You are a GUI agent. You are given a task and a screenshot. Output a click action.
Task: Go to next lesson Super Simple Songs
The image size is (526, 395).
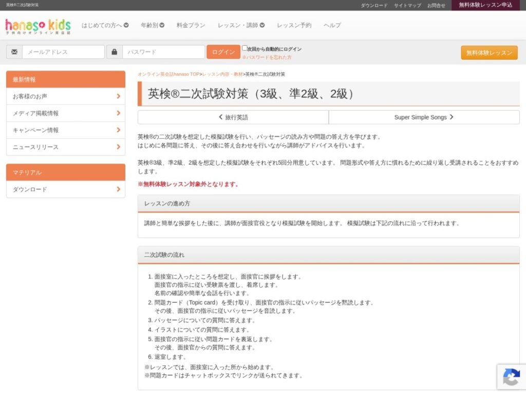424,117
